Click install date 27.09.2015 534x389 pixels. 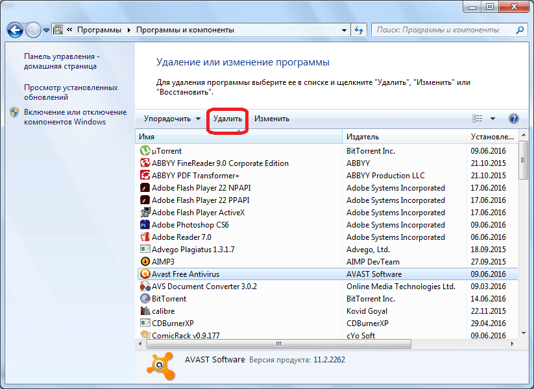[x=488, y=262]
